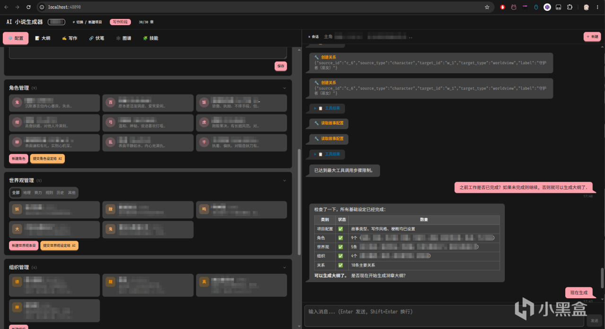The height and width of the screenshot is (329, 605).
Task: Collapse the 组织管理 section chevron
Action: click(x=285, y=268)
